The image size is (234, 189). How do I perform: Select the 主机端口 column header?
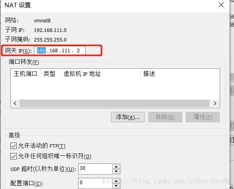click(26, 74)
